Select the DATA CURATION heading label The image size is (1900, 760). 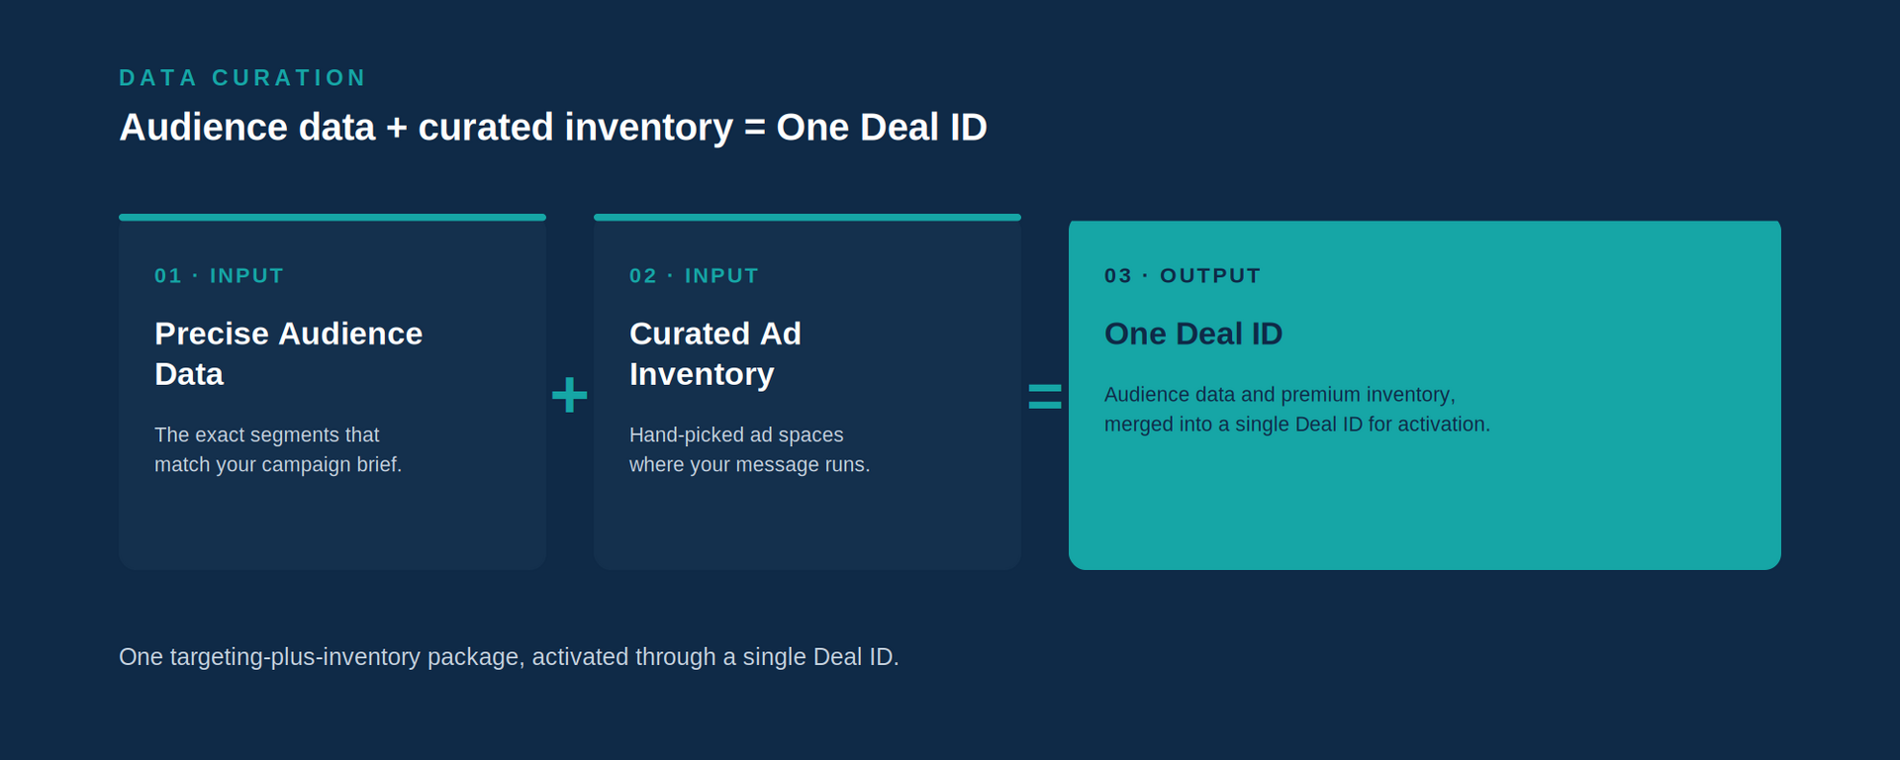(x=242, y=77)
